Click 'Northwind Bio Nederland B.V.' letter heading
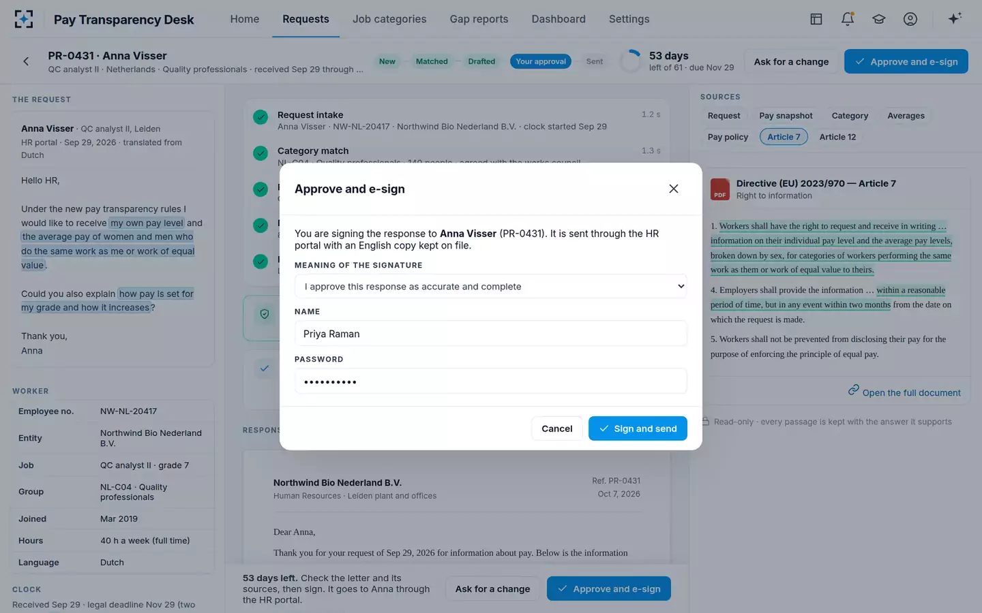Image resolution: width=982 pixels, height=613 pixels. (x=338, y=483)
